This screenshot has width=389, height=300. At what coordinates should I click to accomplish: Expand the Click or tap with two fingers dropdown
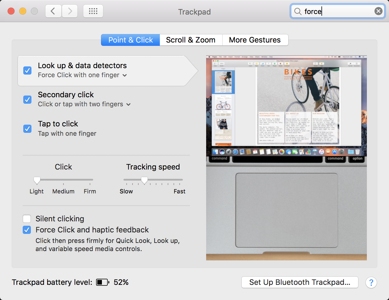point(84,104)
